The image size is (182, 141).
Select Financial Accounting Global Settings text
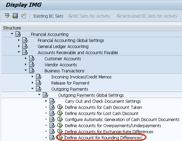pyautogui.click(x=71, y=41)
